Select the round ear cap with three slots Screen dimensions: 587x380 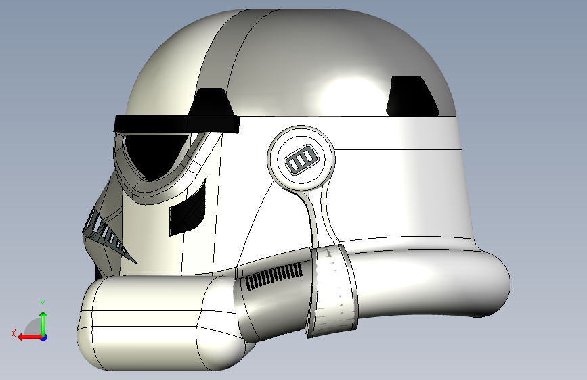[x=301, y=160]
